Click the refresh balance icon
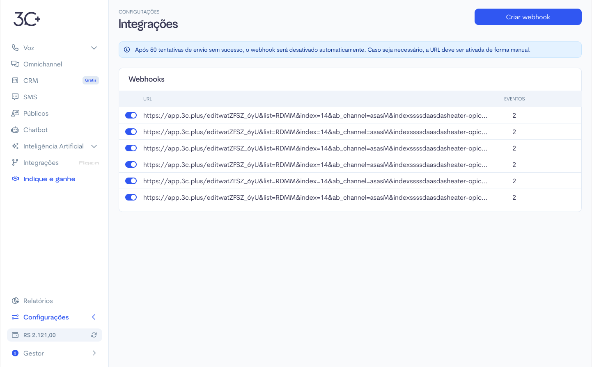The width and height of the screenshot is (592, 367). (94, 335)
